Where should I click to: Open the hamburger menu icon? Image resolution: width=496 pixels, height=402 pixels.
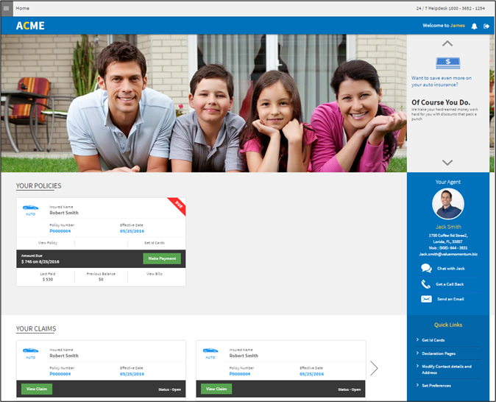click(x=7, y=8)
